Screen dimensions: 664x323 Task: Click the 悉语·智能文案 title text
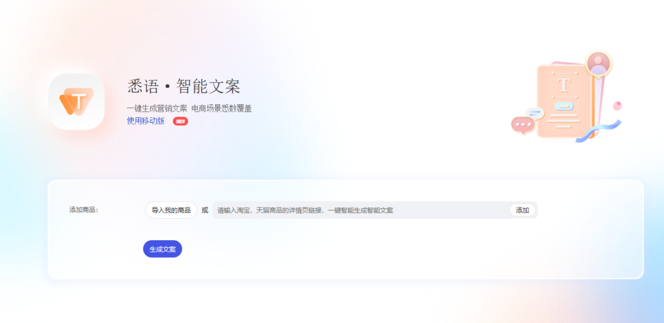(184, 86)
